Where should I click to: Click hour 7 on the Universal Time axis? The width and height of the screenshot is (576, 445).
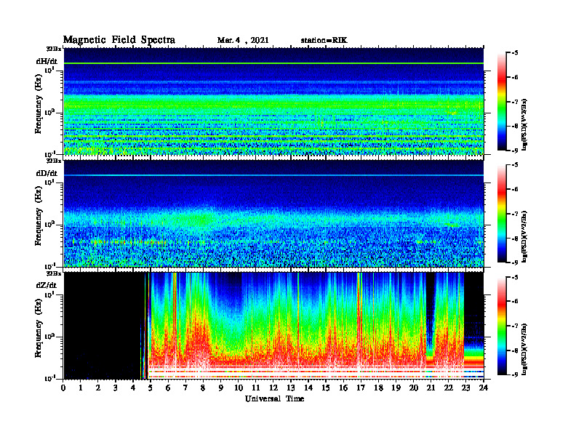(x=185, y=388)
